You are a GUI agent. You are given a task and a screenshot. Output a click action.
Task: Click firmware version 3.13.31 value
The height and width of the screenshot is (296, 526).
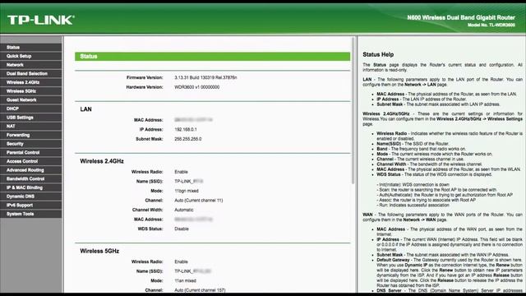(x=205, y=77)
